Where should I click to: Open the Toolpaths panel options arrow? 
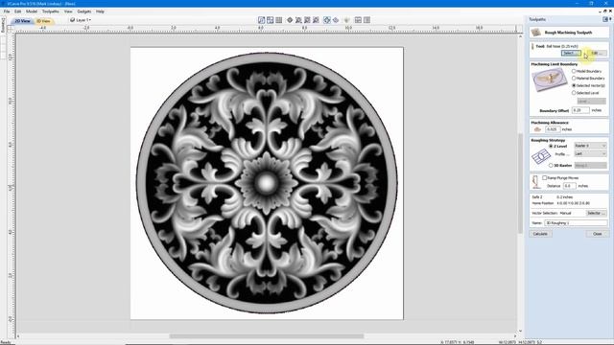pyautogui.click(x=610, y=19)
